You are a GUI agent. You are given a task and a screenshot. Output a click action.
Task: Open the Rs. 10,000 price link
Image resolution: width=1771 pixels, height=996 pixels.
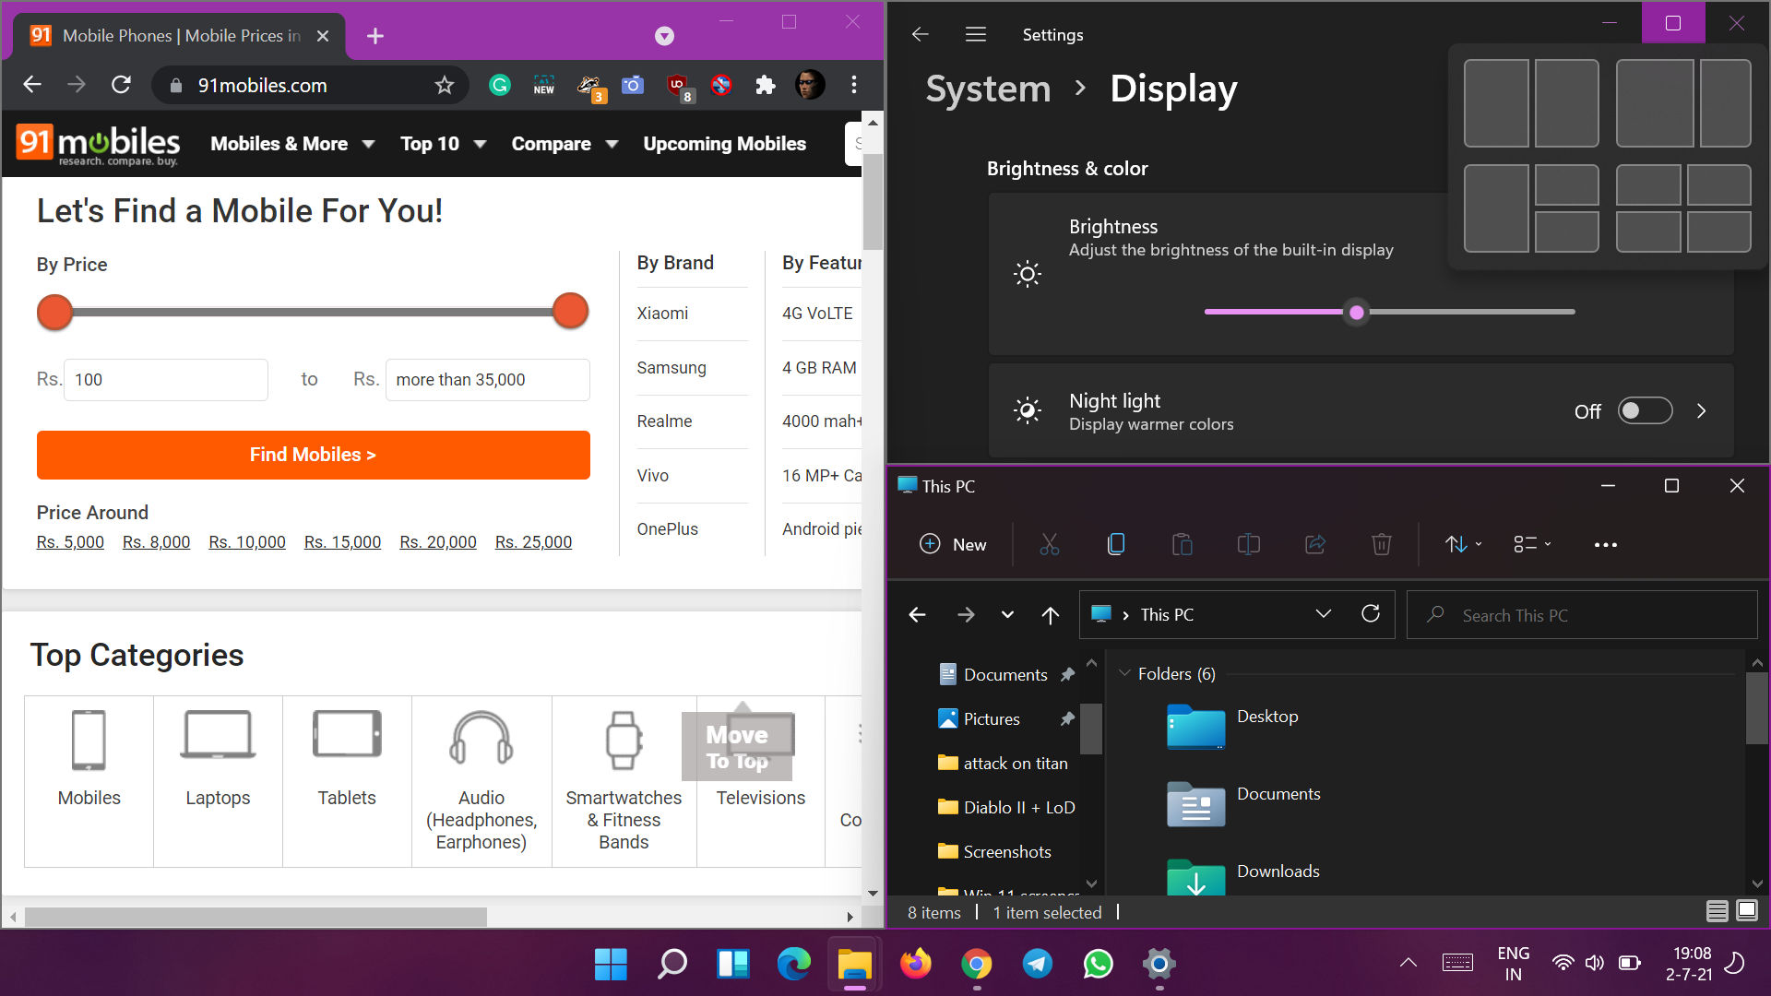point(246,542)
